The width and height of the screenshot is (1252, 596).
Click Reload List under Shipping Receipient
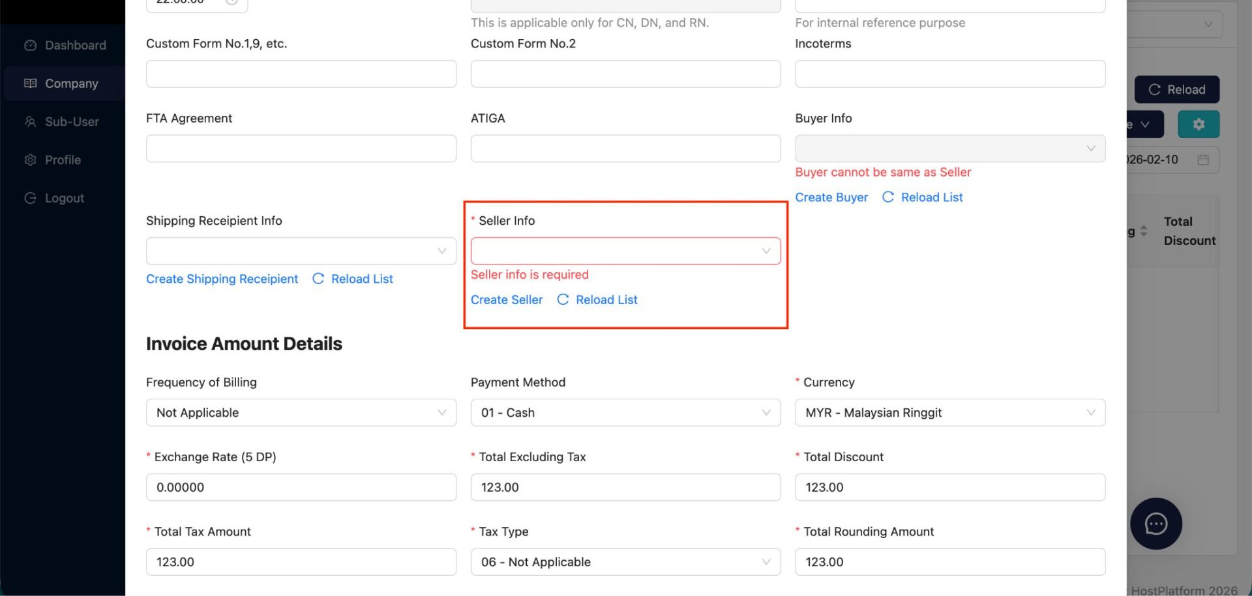pyautogui.click(x=362, y=279)
